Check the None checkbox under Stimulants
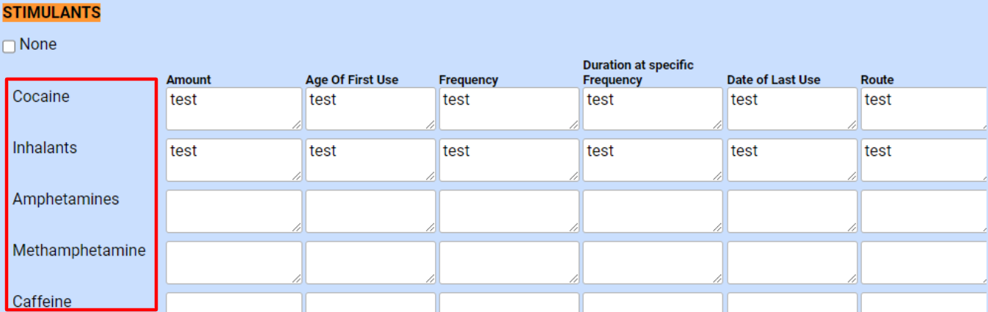The height and width of the screenshot is (312, 988). [x=9, y=46]
